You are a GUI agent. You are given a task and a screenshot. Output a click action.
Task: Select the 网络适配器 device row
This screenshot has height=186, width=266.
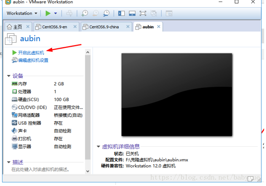pos(47,115)
